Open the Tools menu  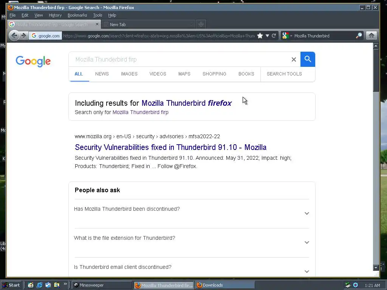(x=98, y=15)
